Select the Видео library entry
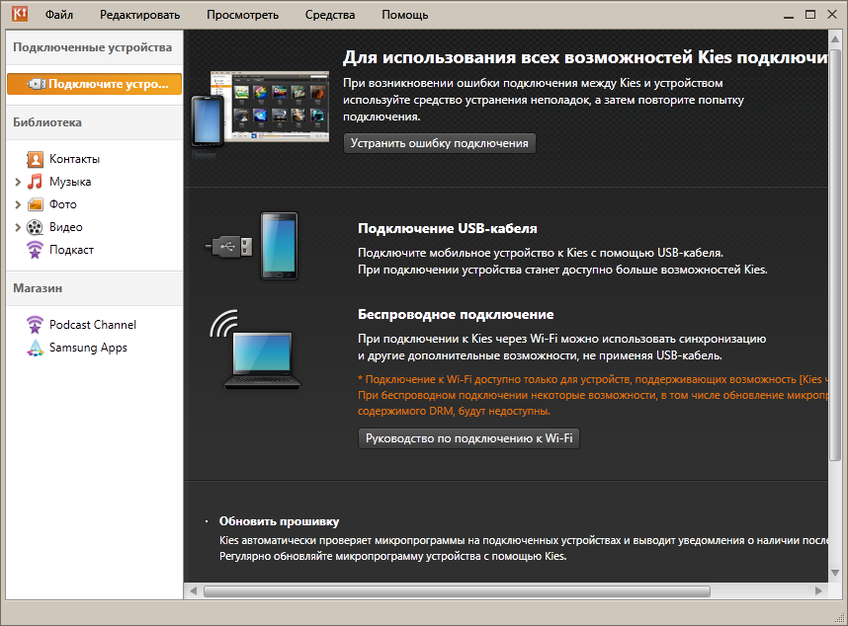The width and height of the screenshot is (848, 626). click(x=66, y=227)
